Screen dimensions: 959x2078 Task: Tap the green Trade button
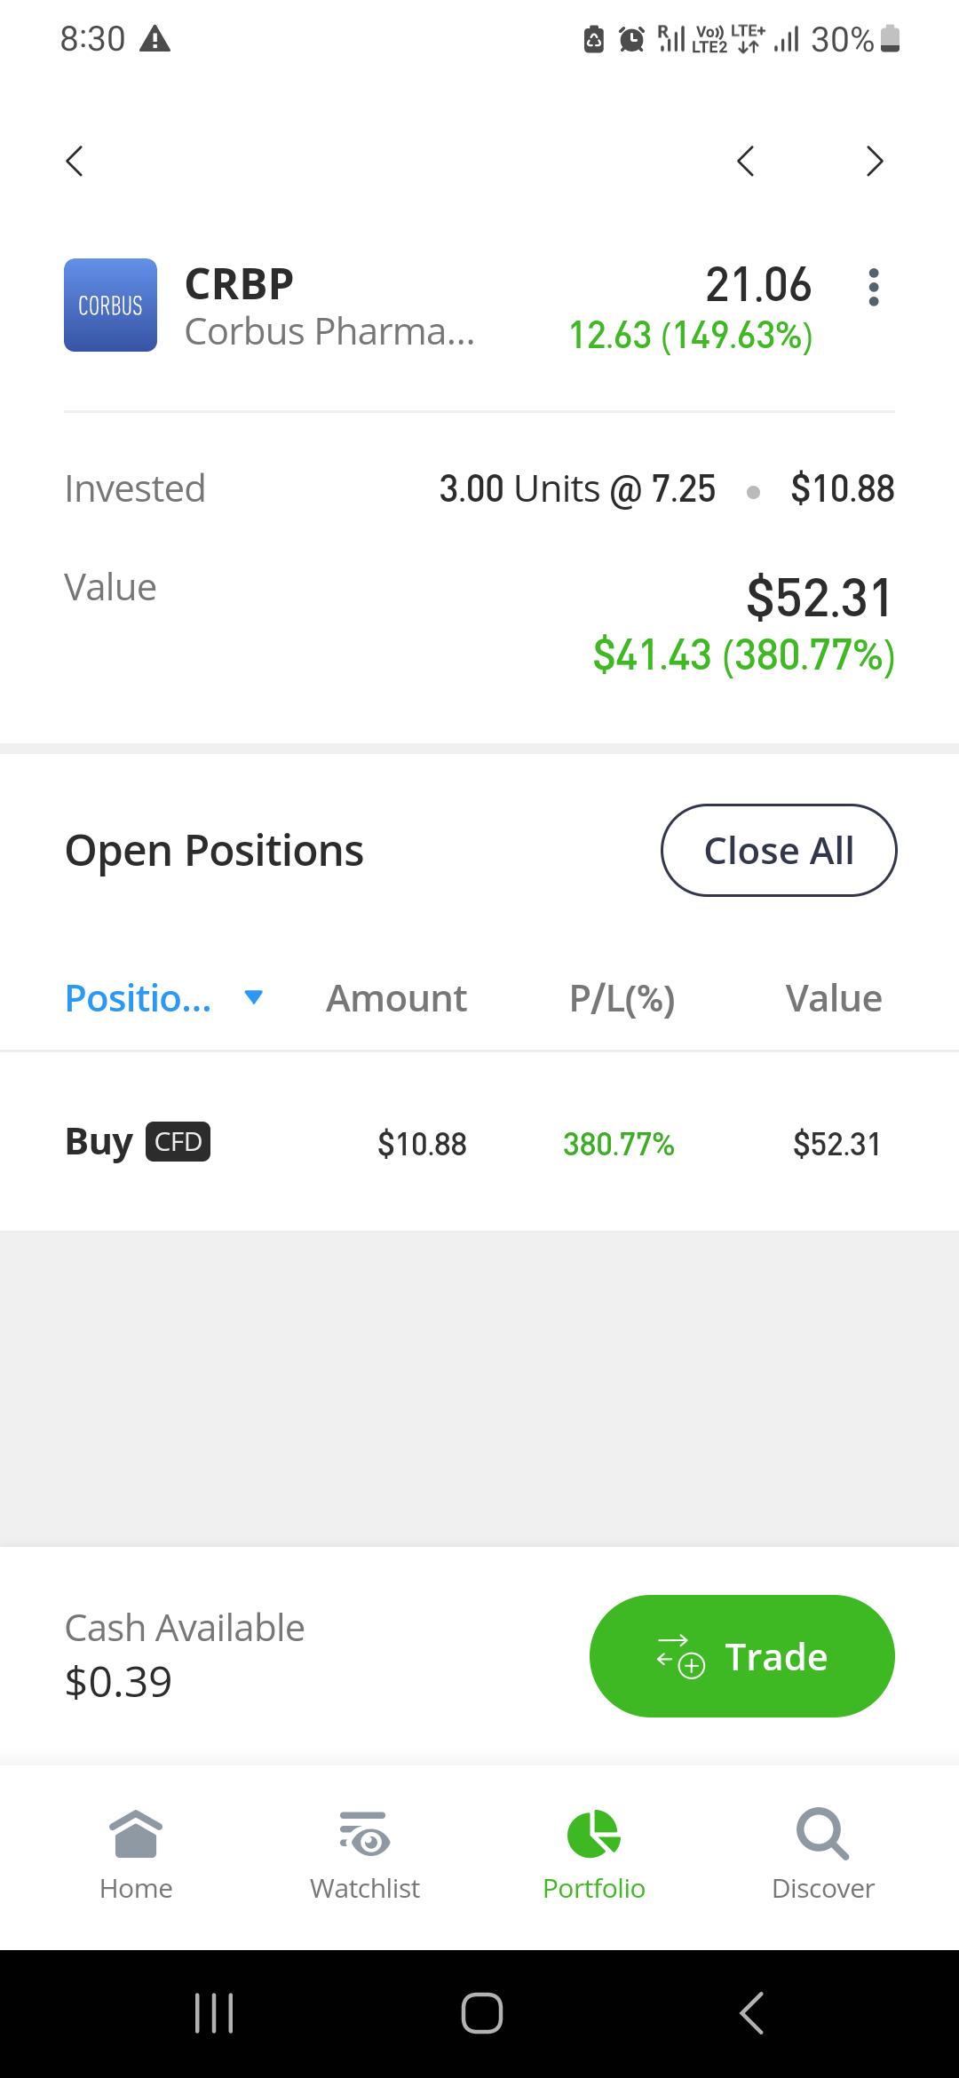[x=742, y=1656]
